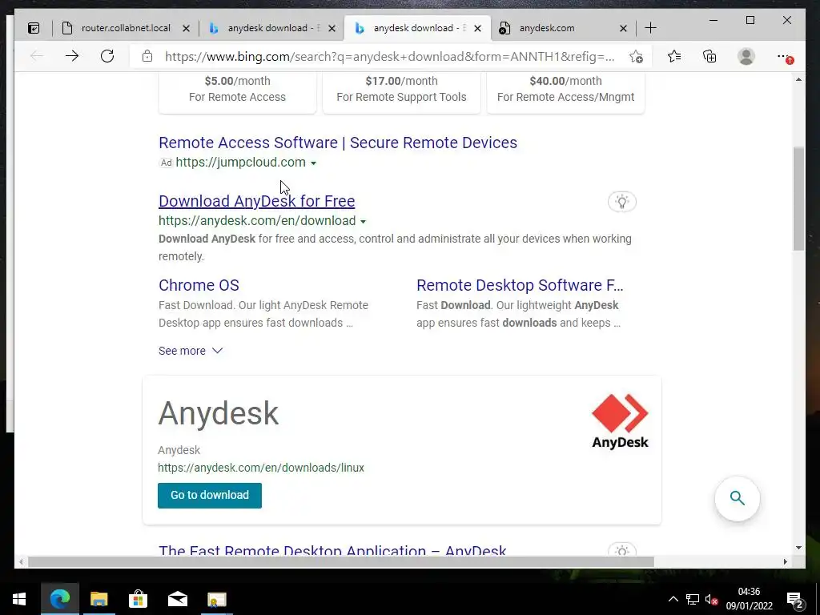
Task: Close the active anydesk download tab
Action: (x=477, y=29)
